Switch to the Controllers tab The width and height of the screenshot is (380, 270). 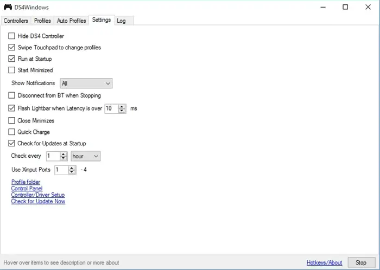coord(16,21)
